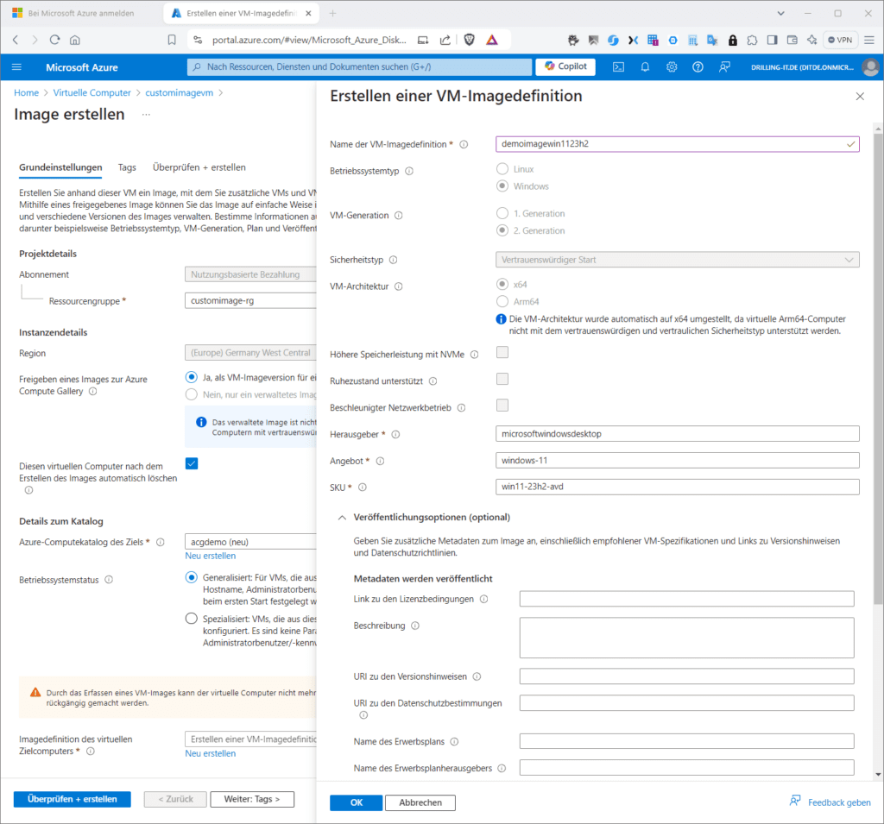Select Windows operating system type
The image size is (884, 824).
pos(502,186)
